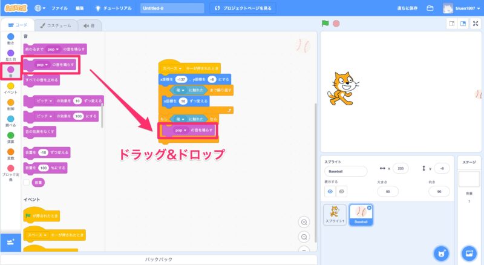The height and width of the screenshot is (265, 484).
Task: Select the スプライト1 cat thumbnail
Action: point(335,214)
